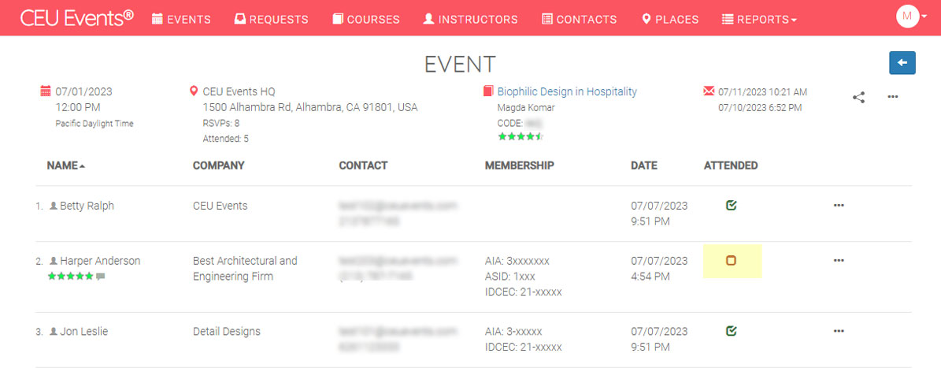The image size is (941, 368).
Task: Go to the Instructors page
Action: point(471,19)
